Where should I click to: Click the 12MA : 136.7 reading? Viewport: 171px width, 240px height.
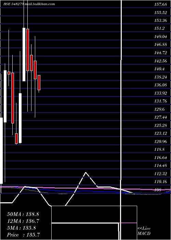(x=23, y=221)
